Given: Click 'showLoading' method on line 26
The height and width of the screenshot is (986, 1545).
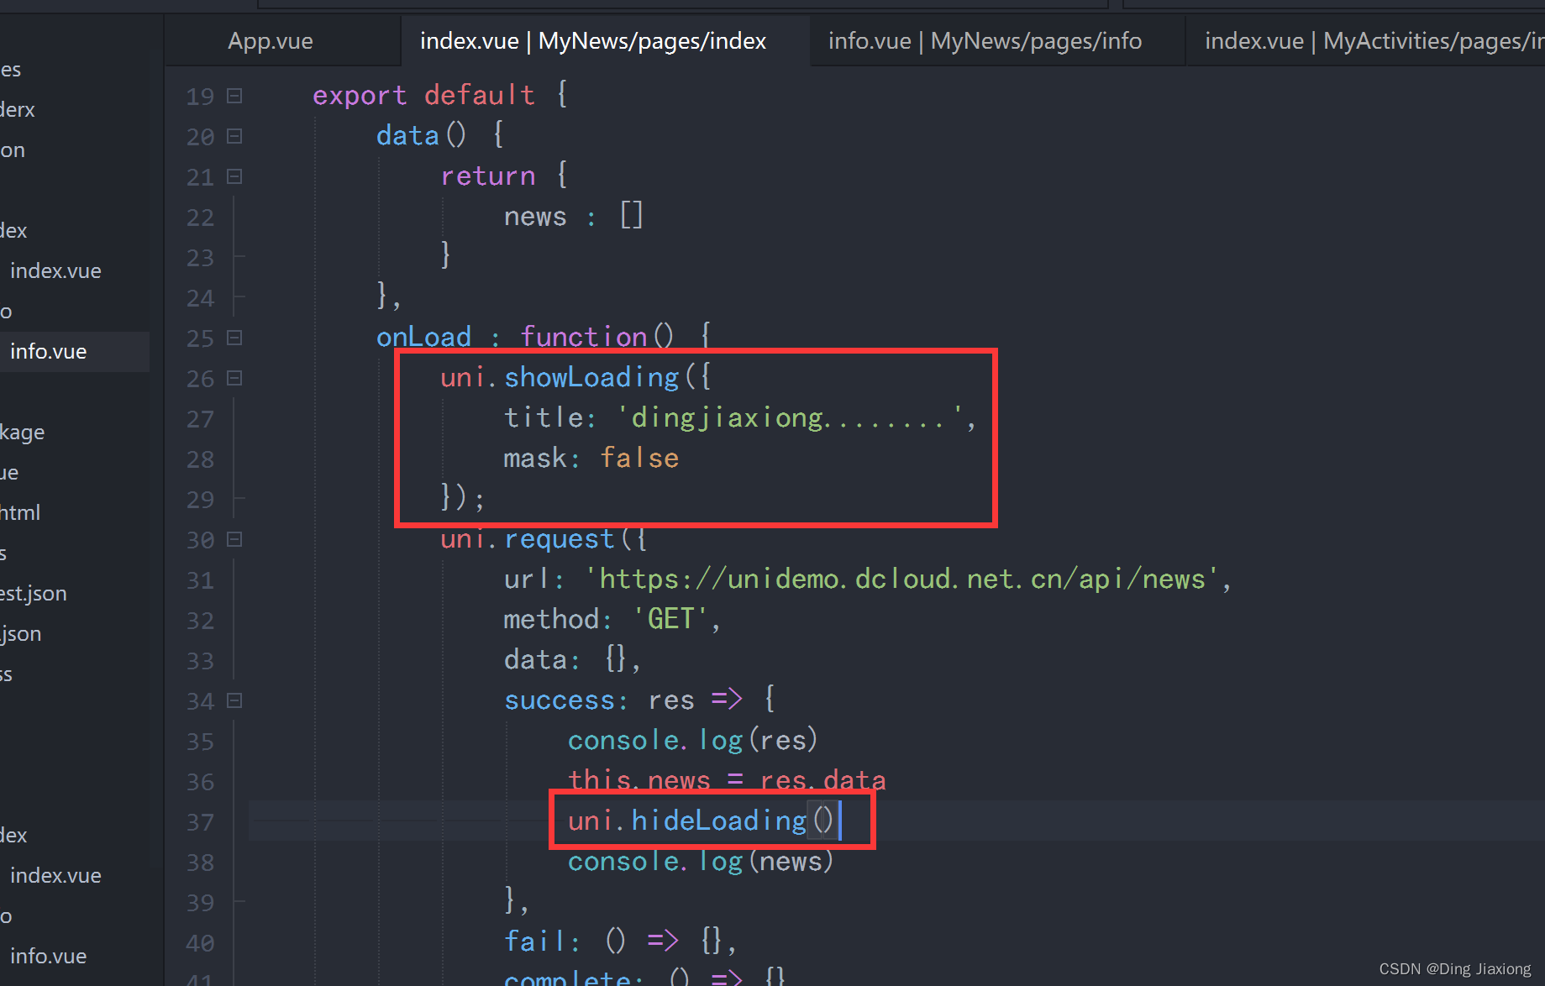Looking at the screenshot, I should (591, 378).
